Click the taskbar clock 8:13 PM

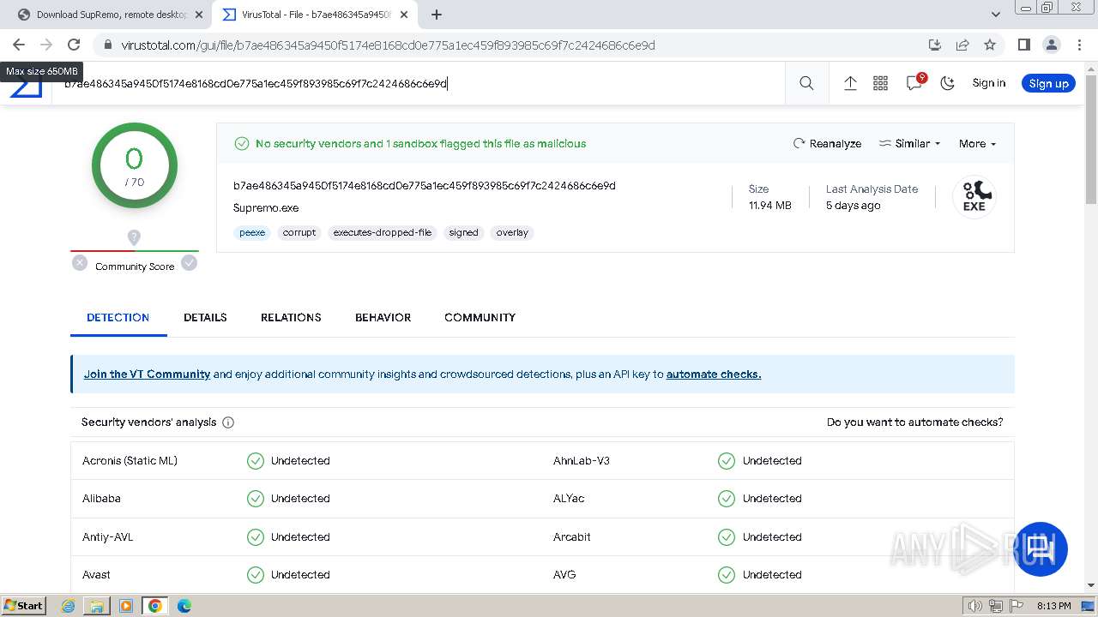(1053, 606)
